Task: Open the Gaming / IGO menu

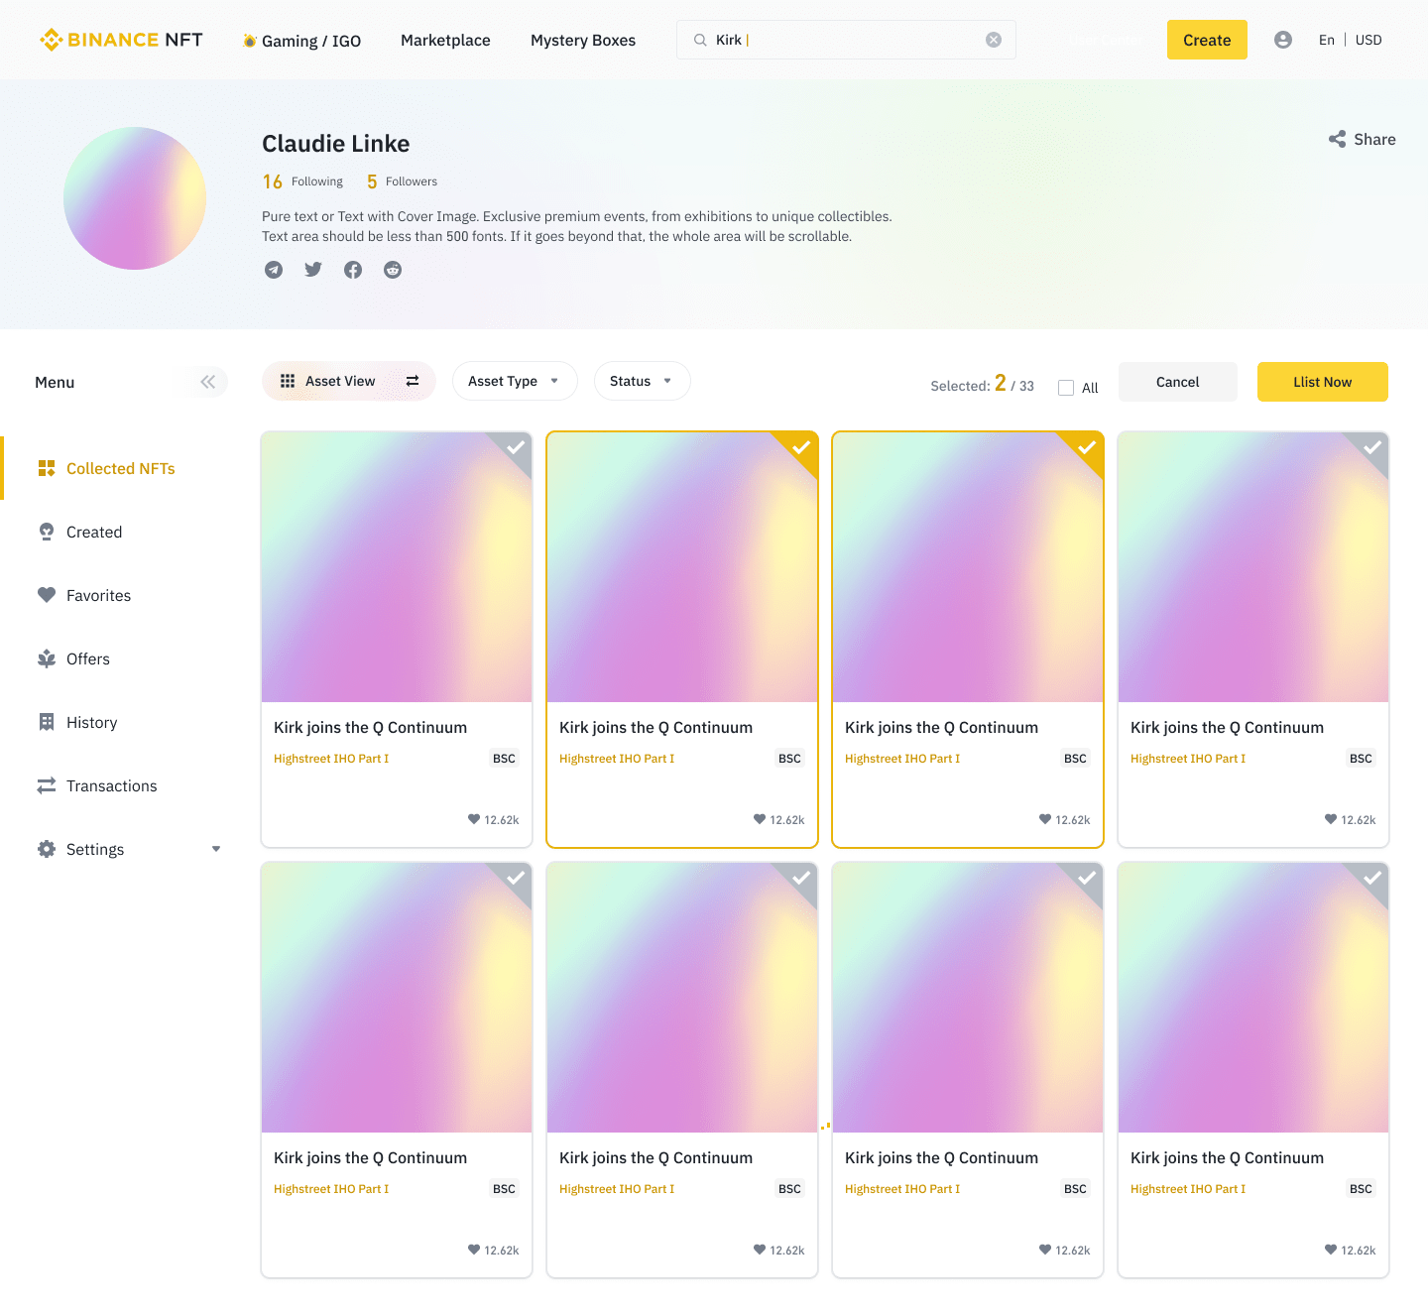Action: (x=302, y=41)
